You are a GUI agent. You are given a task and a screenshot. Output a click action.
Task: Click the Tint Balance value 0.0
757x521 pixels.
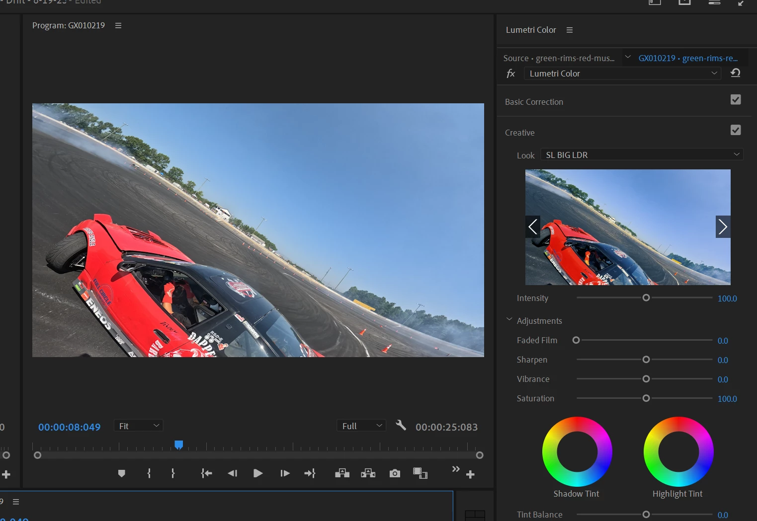coord(723,515)
